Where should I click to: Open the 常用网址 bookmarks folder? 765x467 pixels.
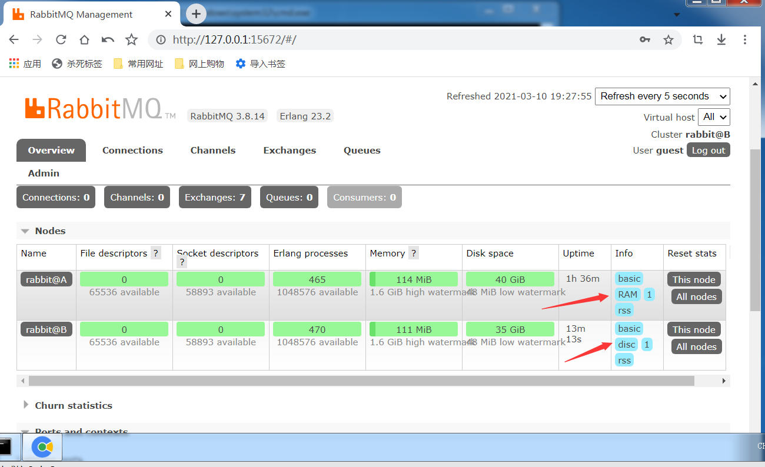point(138,64)
